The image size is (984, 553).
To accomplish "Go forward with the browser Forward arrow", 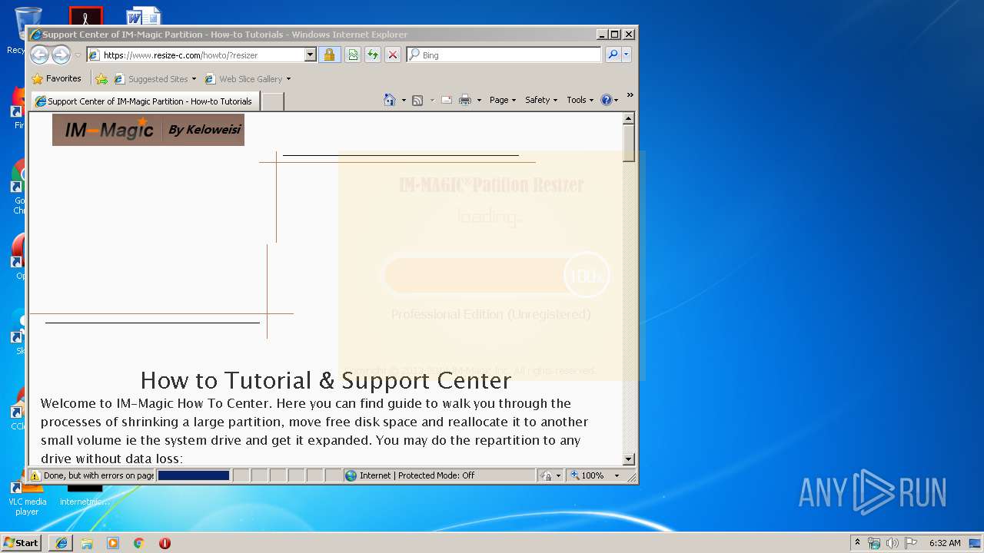I will (61, 55).
